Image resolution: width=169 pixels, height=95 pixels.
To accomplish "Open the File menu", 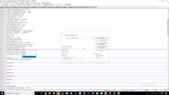I will point(1,3).
